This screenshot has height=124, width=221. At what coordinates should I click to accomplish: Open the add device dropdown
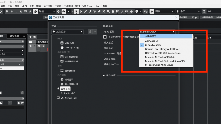coord(67,32)
